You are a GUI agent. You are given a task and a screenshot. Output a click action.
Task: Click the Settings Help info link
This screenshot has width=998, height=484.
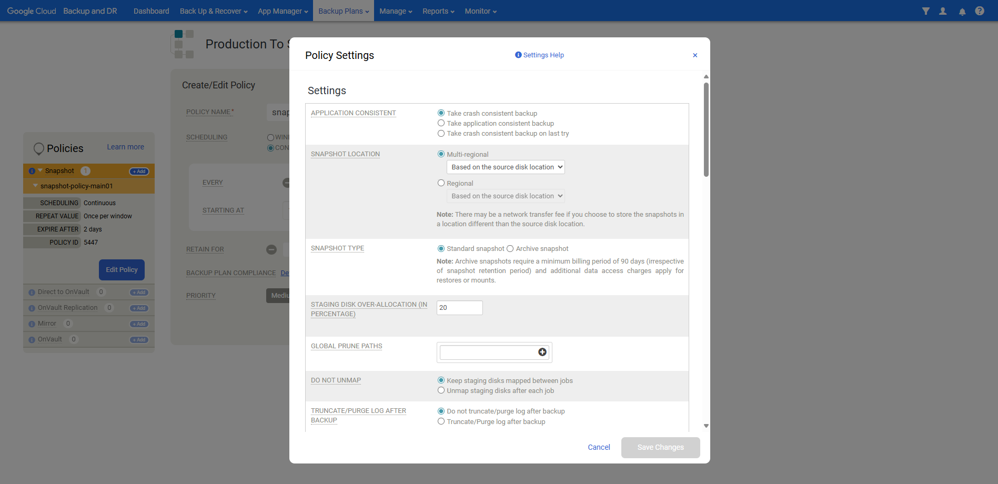click(x=539, y=55)
